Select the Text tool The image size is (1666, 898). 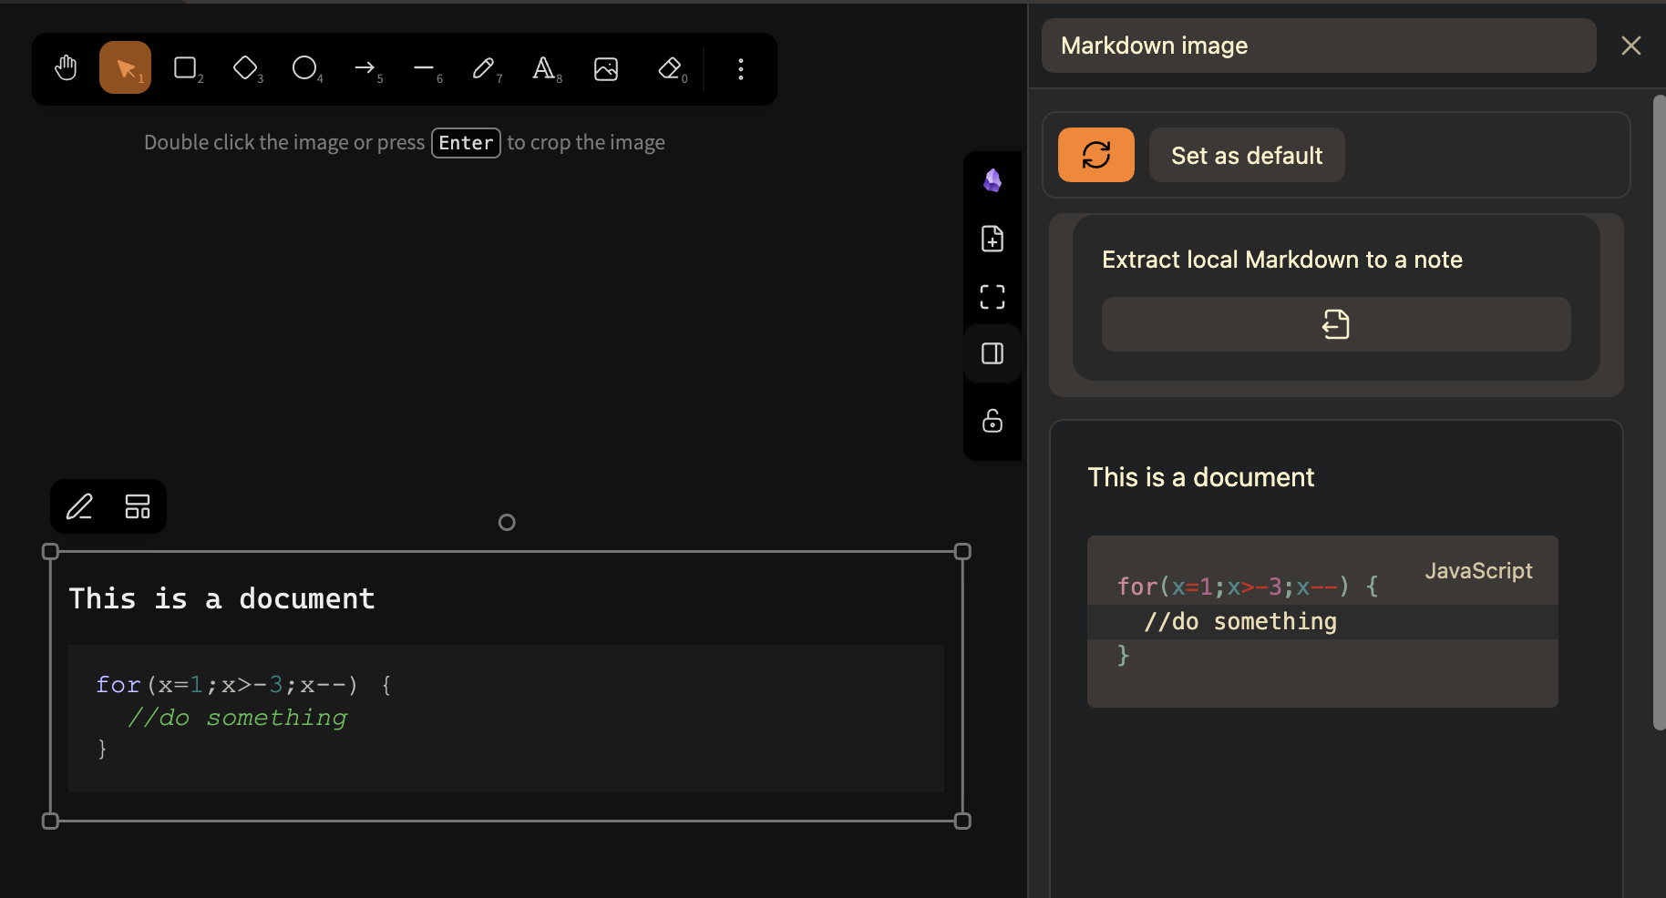point(545,68)
